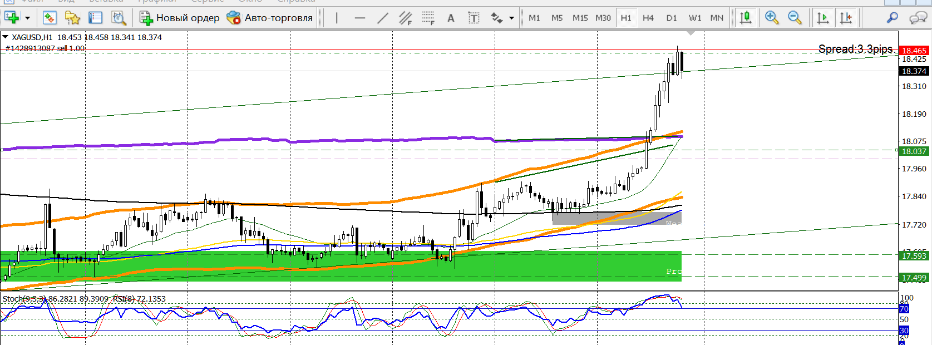932x345 pixels.
Task: Toggle Авто-торговля auto trading
Action: [270, 18]
